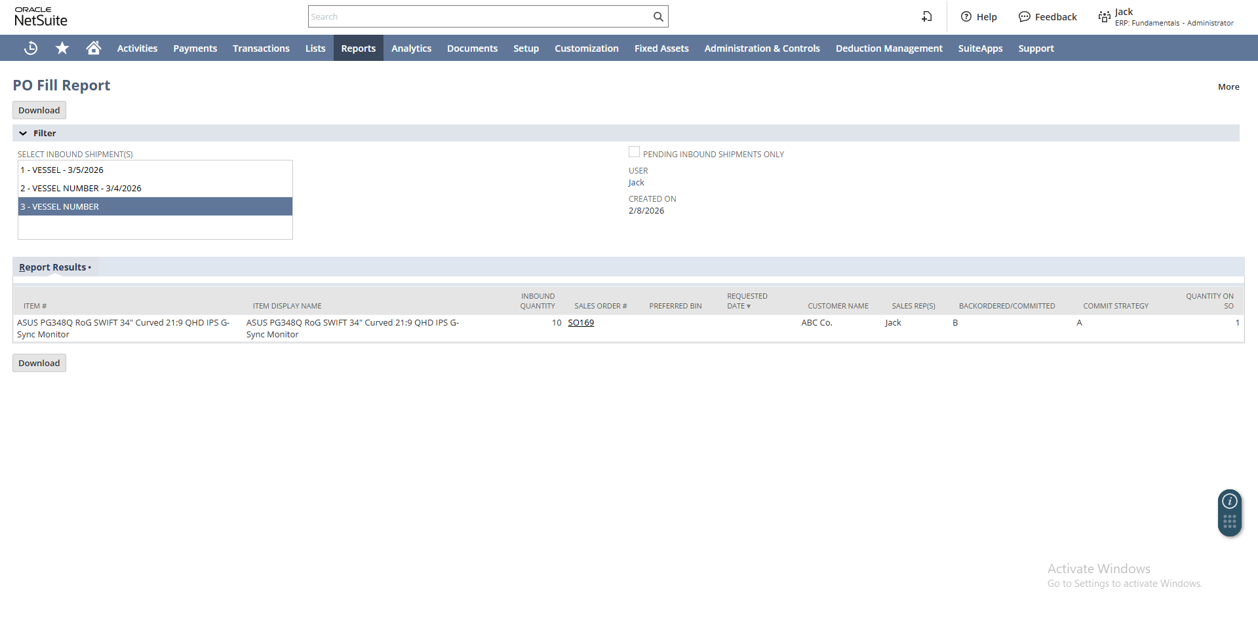Download the PO Fill Report

coord(39,110)
